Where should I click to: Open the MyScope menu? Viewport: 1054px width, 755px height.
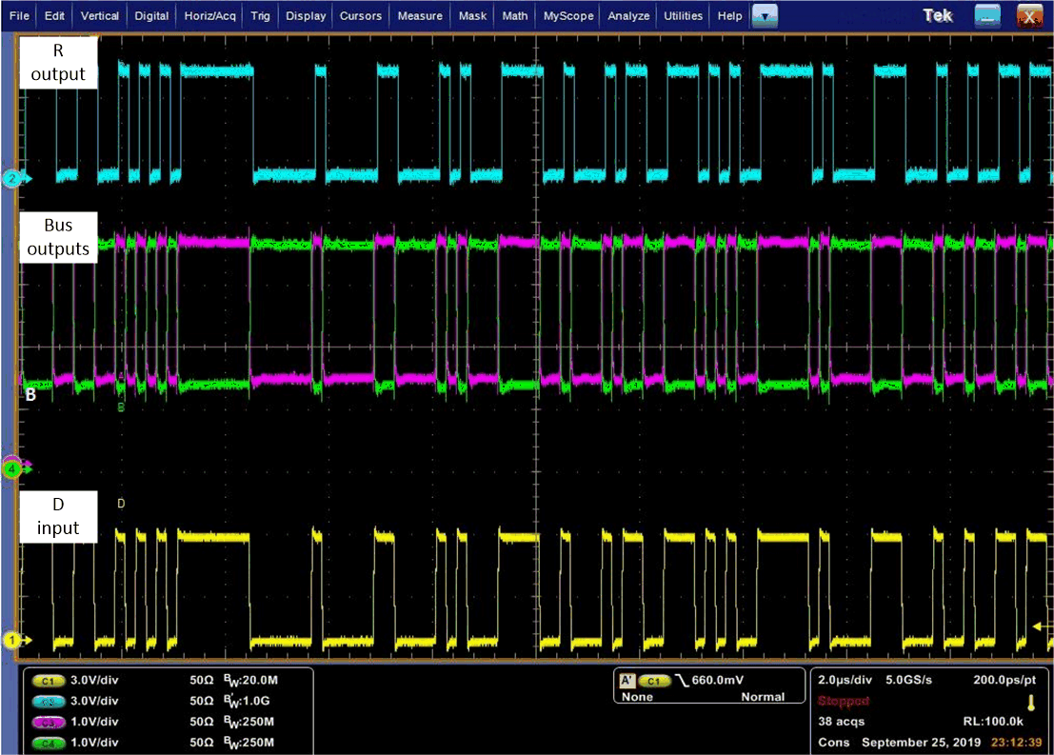tap(568, 15)
